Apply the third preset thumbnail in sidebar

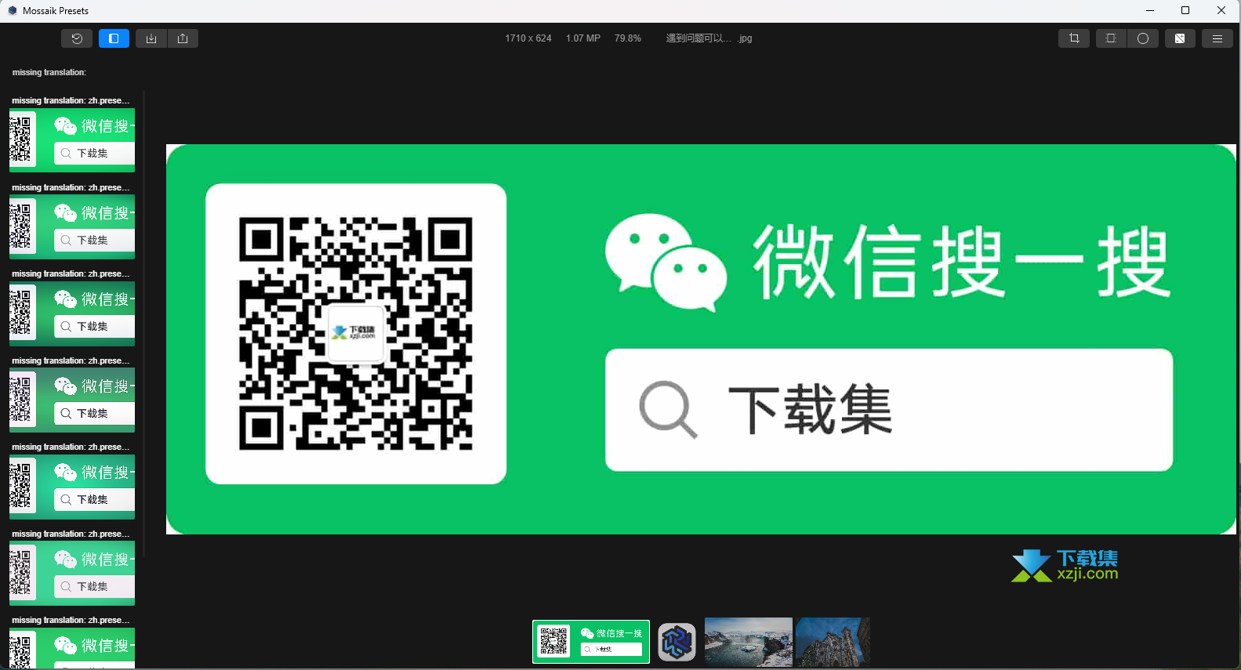pyautogui.click(x=72, y=313)
